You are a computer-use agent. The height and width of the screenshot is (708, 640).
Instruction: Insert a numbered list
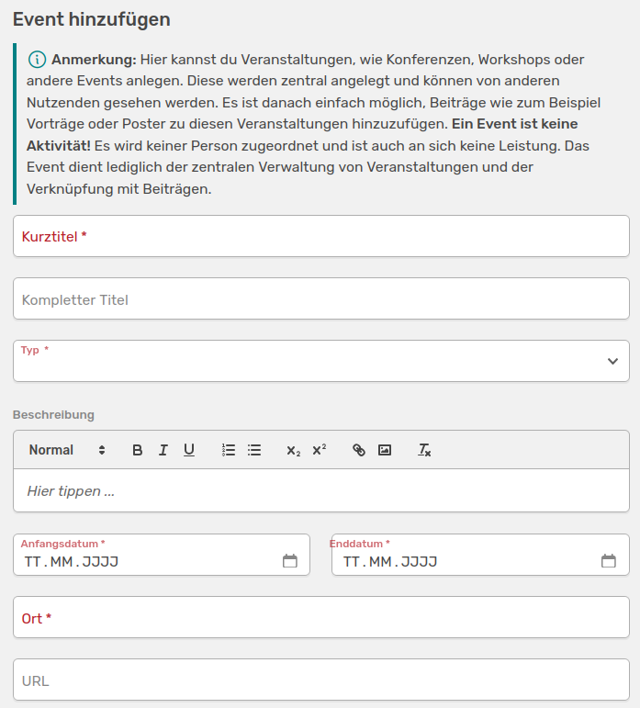[229, 450]
